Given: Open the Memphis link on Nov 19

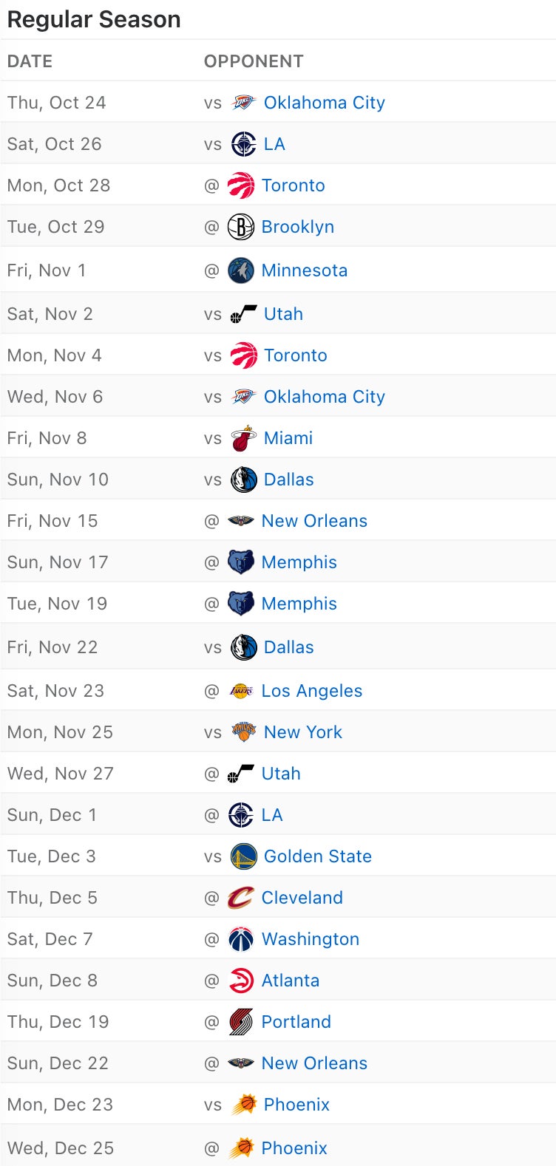Looking at the screenshot, I should click(299, 604).
